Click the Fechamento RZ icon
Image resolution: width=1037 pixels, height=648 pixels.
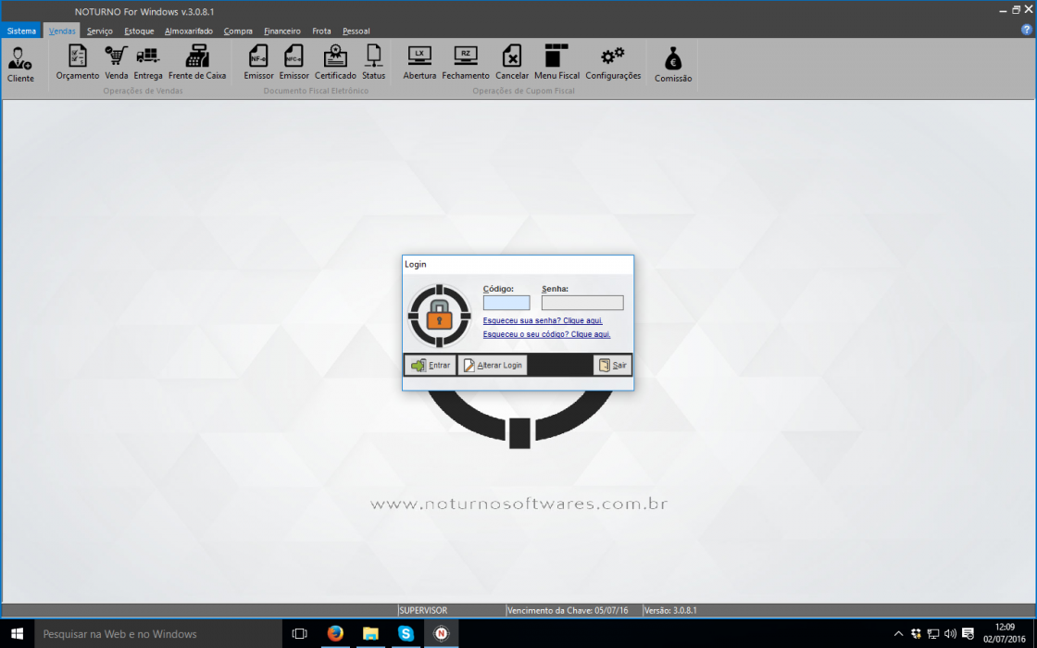click(x=466, y=63)
